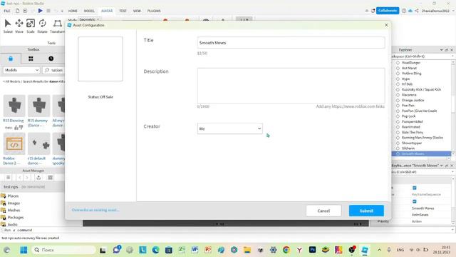Click the Explorer vertical scrollbar
The height and width of the screenshot is (257, 456).
click(x=453, y=108)
